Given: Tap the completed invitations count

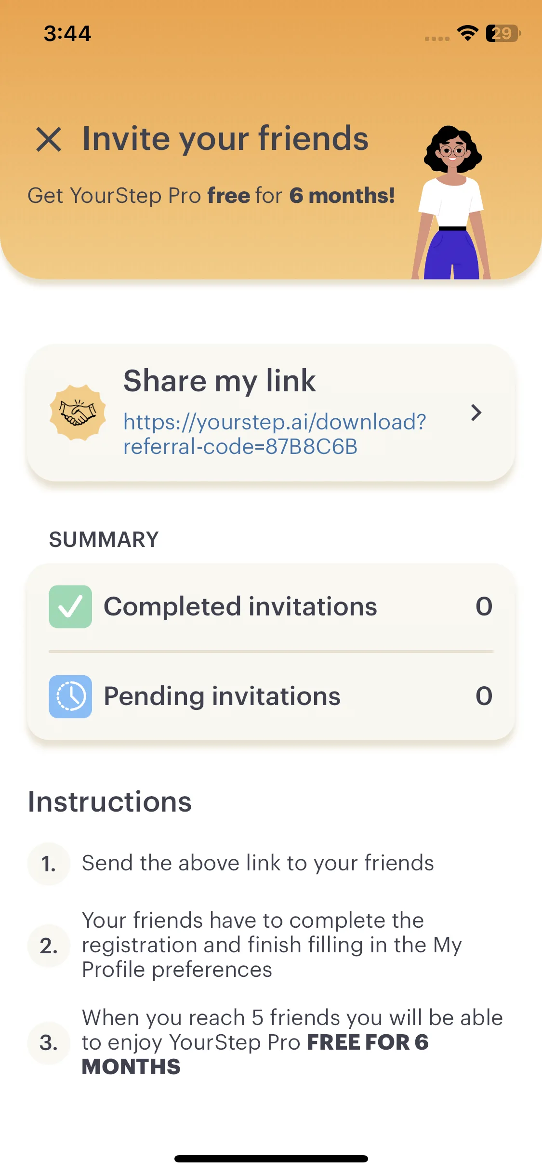Looking at the screenshot, I should [484, 606].
